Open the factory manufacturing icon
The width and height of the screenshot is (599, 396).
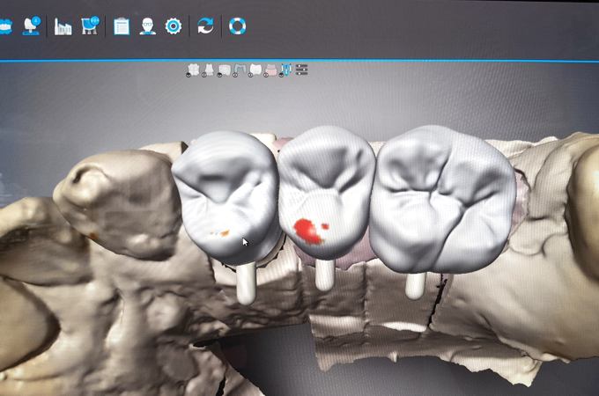click(x=63, y=26)
